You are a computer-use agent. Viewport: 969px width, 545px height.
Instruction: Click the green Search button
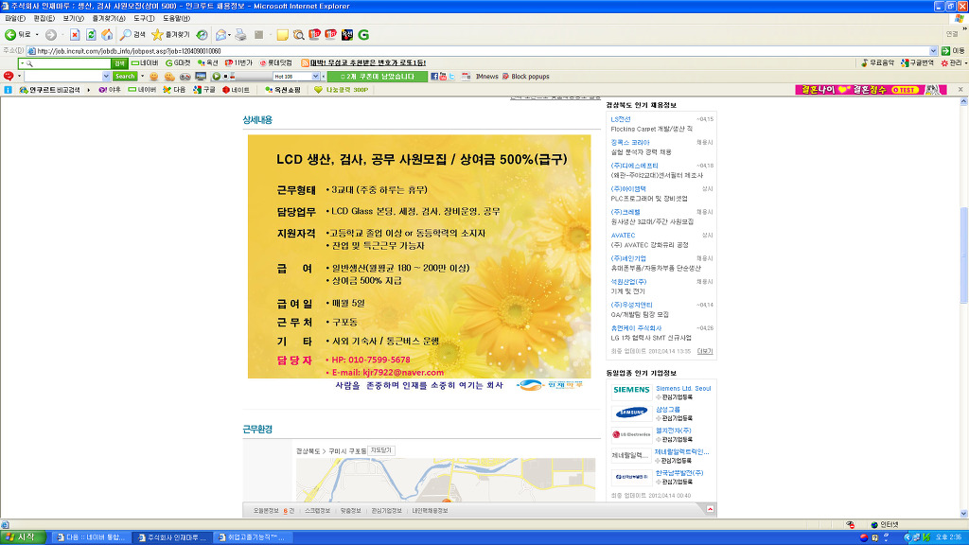pyautogui.click(x=125, y=77)
